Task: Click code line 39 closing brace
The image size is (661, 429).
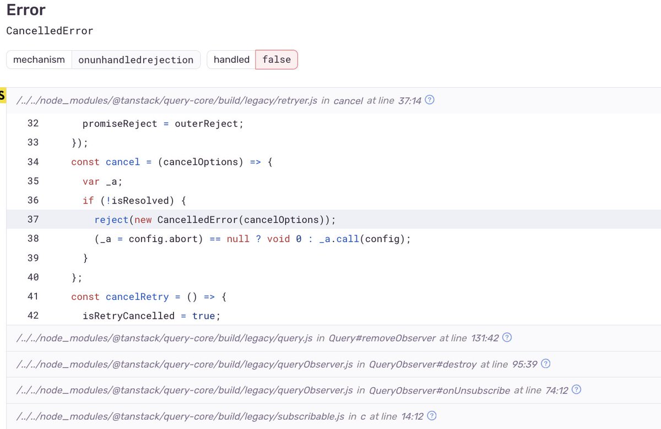Action: (x=334, y=258)
